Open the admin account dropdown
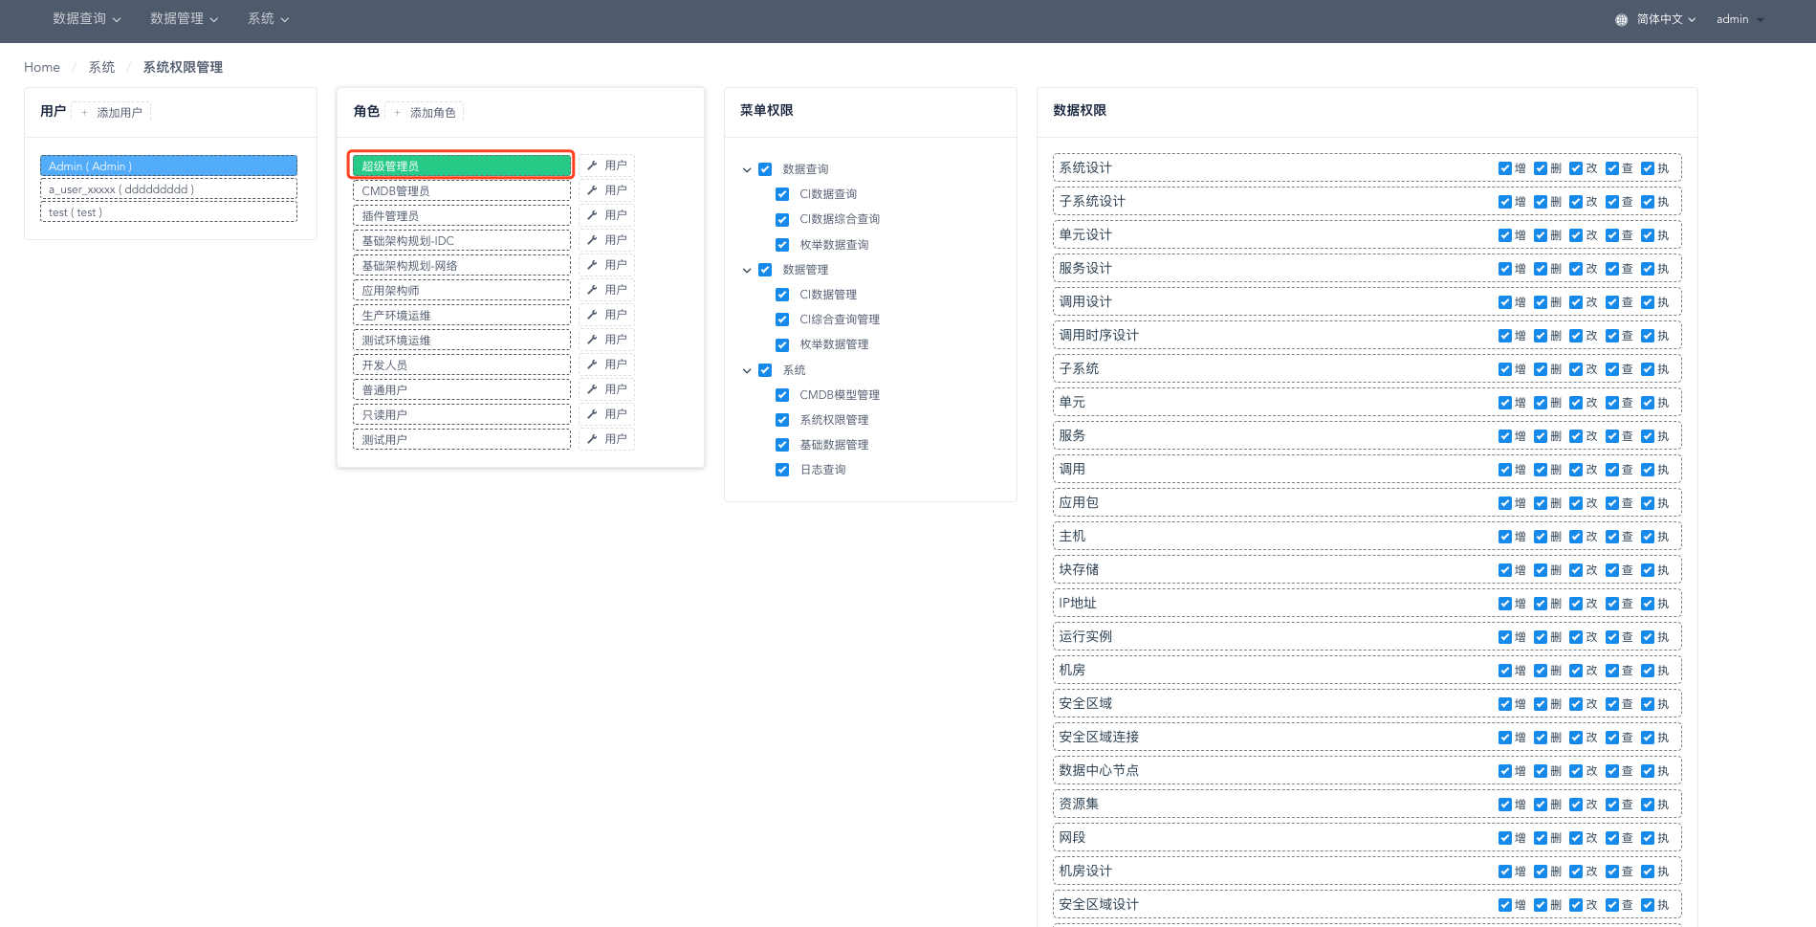1816x927 pixels. 1739,19
